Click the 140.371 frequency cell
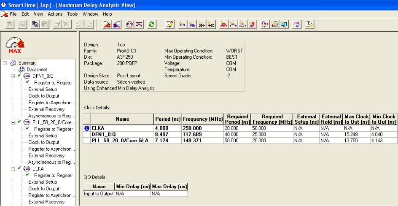 (202, 141)
